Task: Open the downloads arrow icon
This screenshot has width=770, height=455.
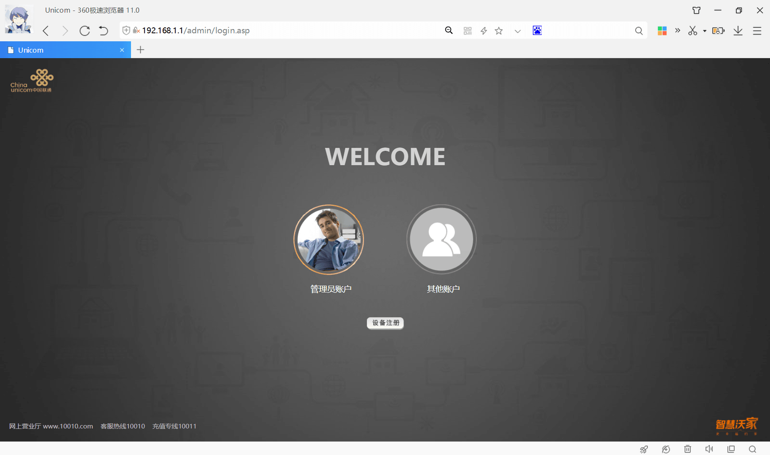Action: tap(738, 31)
